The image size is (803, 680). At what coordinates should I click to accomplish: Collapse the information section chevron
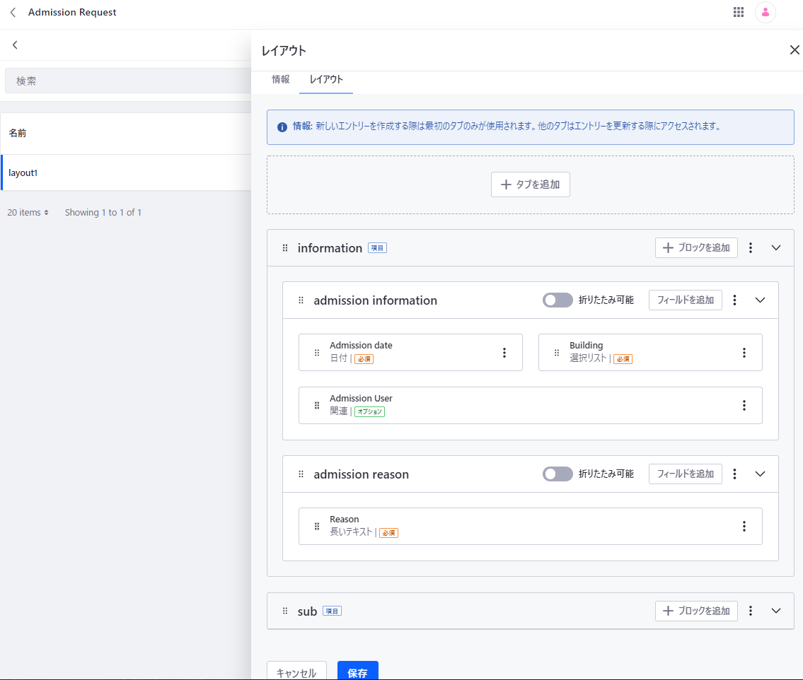click(x=775, y=248)
